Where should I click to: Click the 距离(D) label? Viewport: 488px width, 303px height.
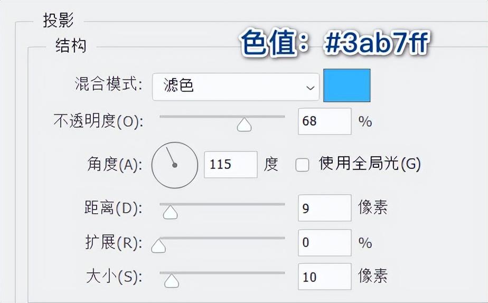(x=113, y=208)
